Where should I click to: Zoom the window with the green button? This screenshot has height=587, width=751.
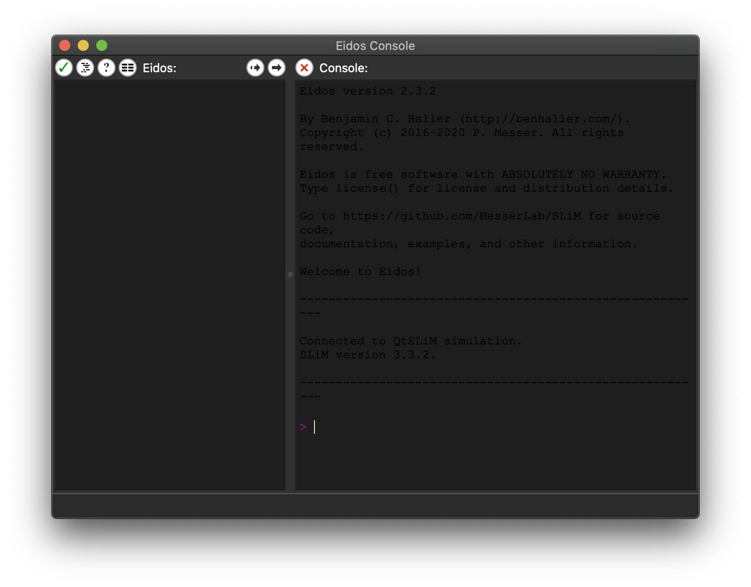101,45
